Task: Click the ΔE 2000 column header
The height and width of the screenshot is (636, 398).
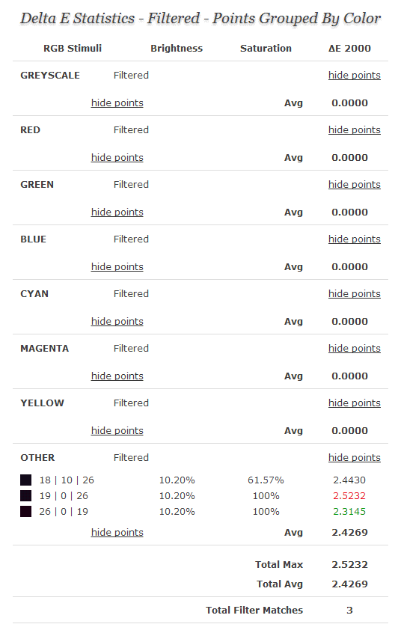Action: 349,49
